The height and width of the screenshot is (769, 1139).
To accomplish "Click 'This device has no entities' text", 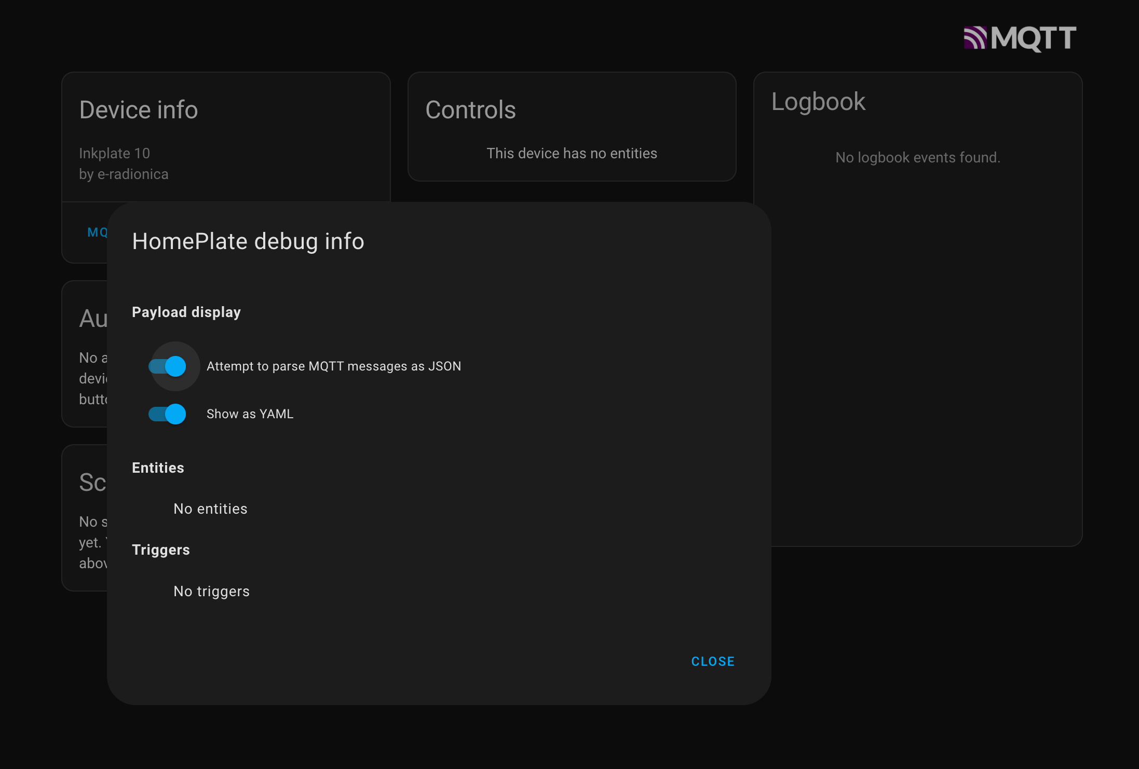I will [x=572, y=154].
